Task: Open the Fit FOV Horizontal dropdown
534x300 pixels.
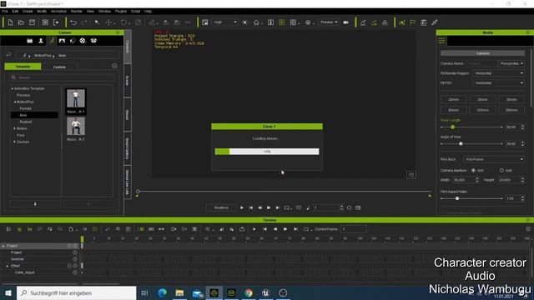Action: (x=499, y=83)
